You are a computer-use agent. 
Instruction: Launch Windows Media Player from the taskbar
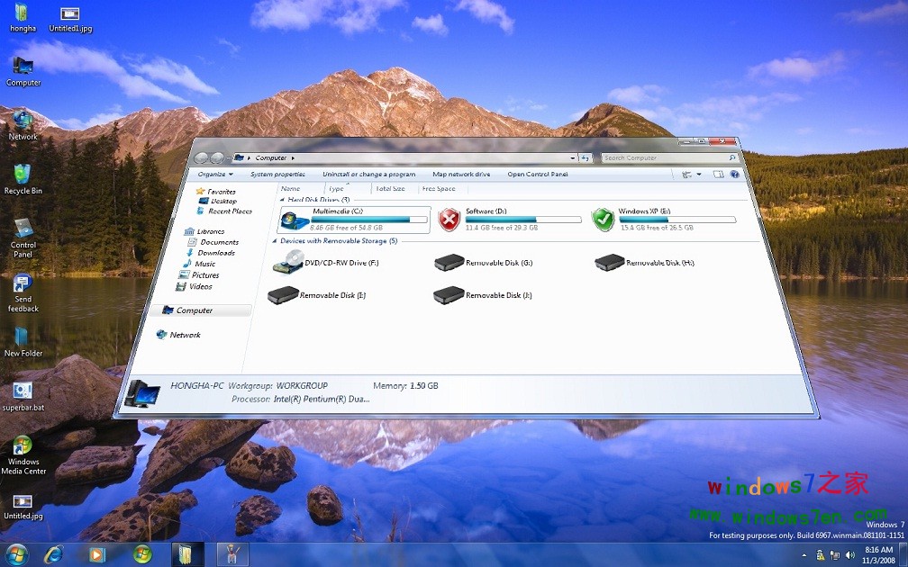point(96,555)
